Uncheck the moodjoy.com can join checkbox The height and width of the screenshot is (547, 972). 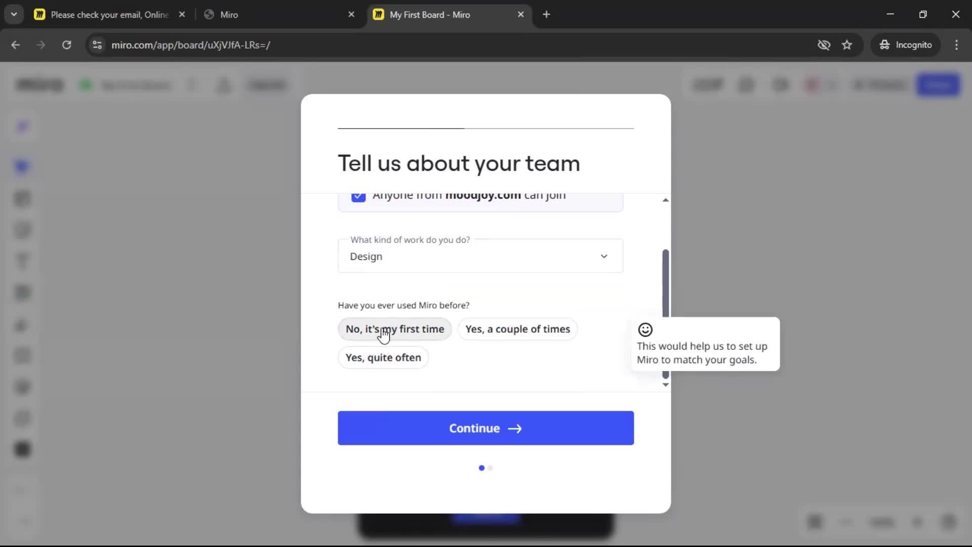(x=358, y=197)
